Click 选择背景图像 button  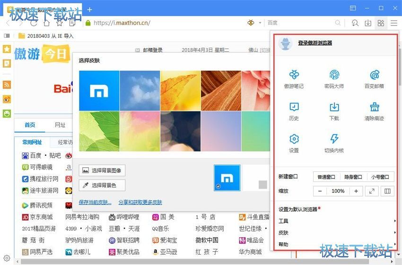pyautogui.click(x=102, y=171)
